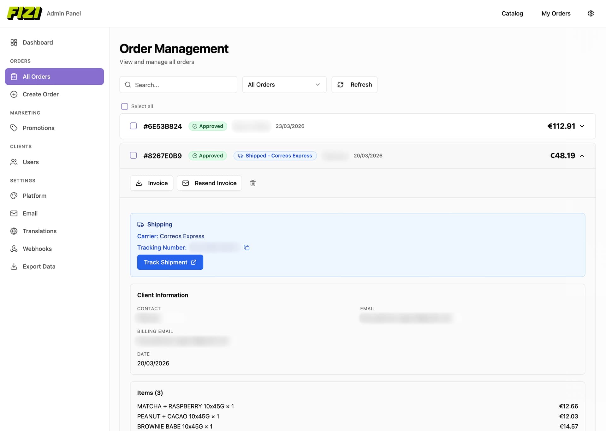
Task: Go to the Catalog section
Action: pos(512,13)
